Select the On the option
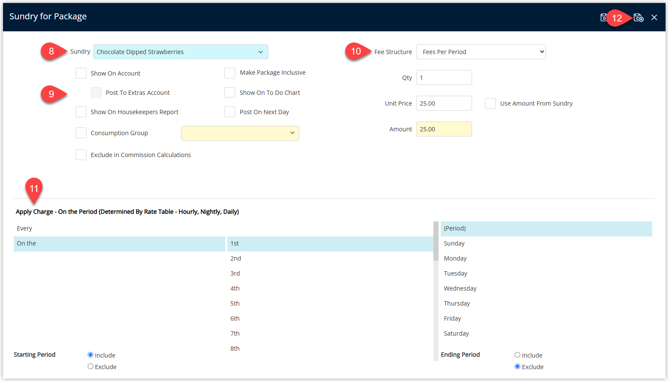The width and height of the screenshot is (669, 382). click(x=120, y=244)
